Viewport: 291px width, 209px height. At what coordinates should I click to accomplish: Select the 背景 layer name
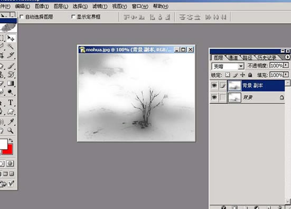click(x=248, y=97)
